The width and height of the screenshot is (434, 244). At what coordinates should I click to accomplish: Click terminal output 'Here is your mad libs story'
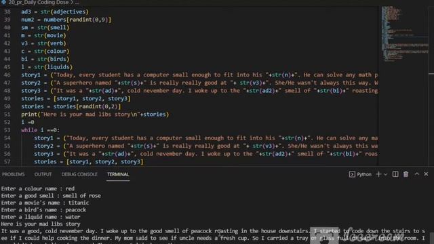[41, 224]
